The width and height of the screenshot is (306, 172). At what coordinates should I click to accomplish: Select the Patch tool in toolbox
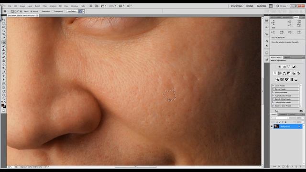(4, 43)
